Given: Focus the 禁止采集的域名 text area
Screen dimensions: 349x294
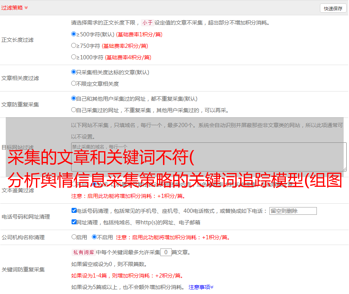Looking at the screenshot, I should (209, 157).
